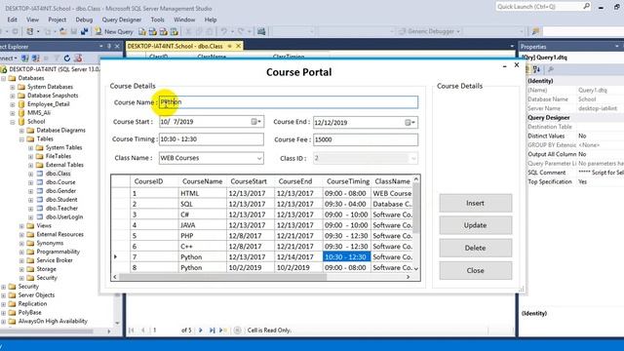Expand the Programmability folder node
The image size is (624, 351).
[21, 252]
